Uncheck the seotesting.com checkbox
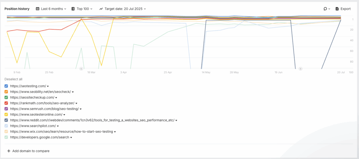 click(6, 86)
